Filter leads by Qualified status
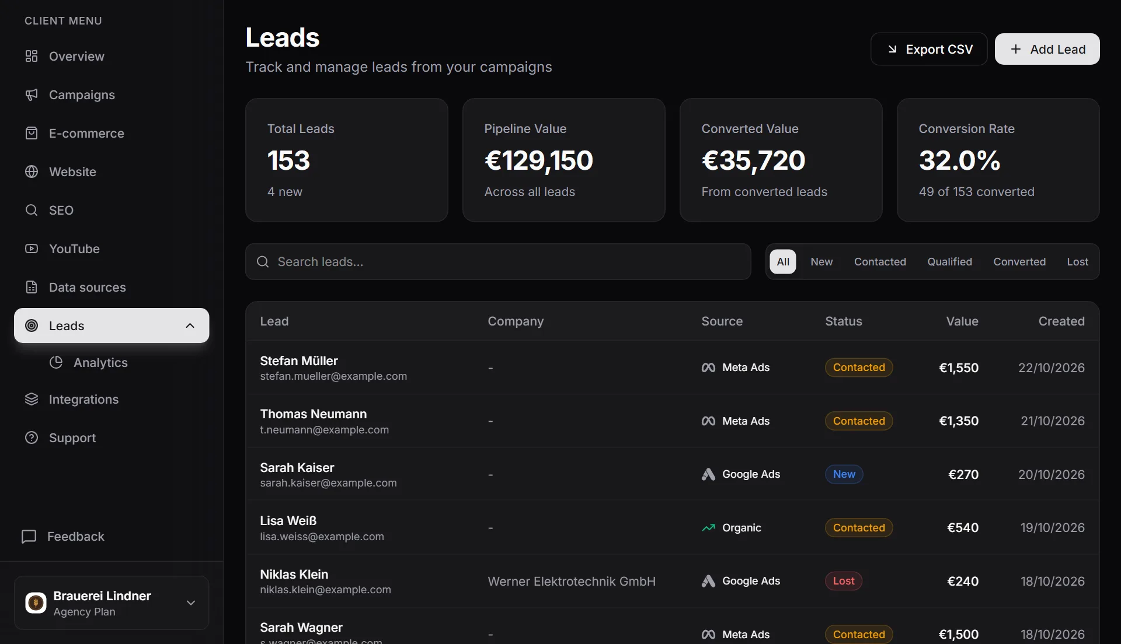This screenshot has height=644, width=1121. point(950,261)
